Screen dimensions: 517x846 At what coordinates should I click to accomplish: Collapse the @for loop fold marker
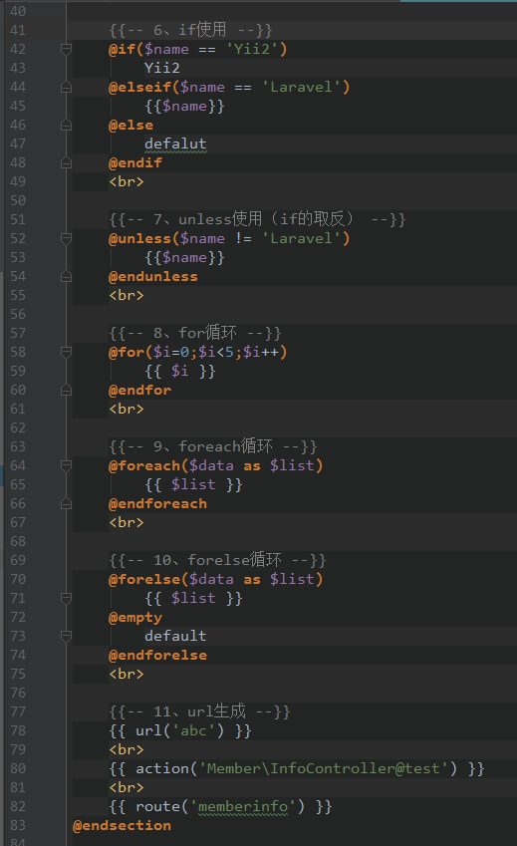67,353
